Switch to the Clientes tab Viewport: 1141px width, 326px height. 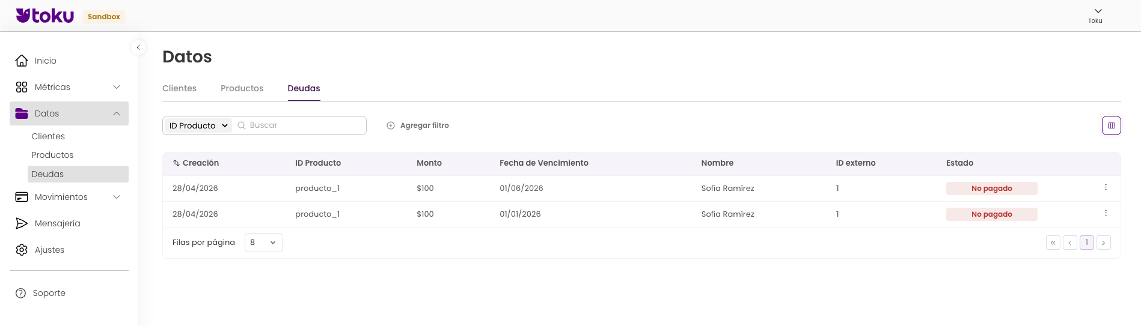179,88
